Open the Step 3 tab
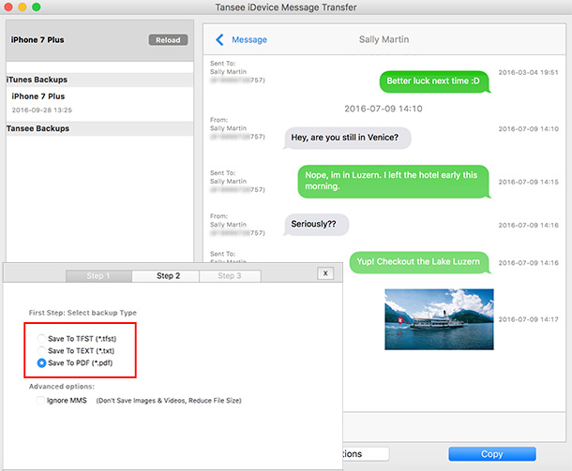572x471 pixels. click(x=230, y=276)
